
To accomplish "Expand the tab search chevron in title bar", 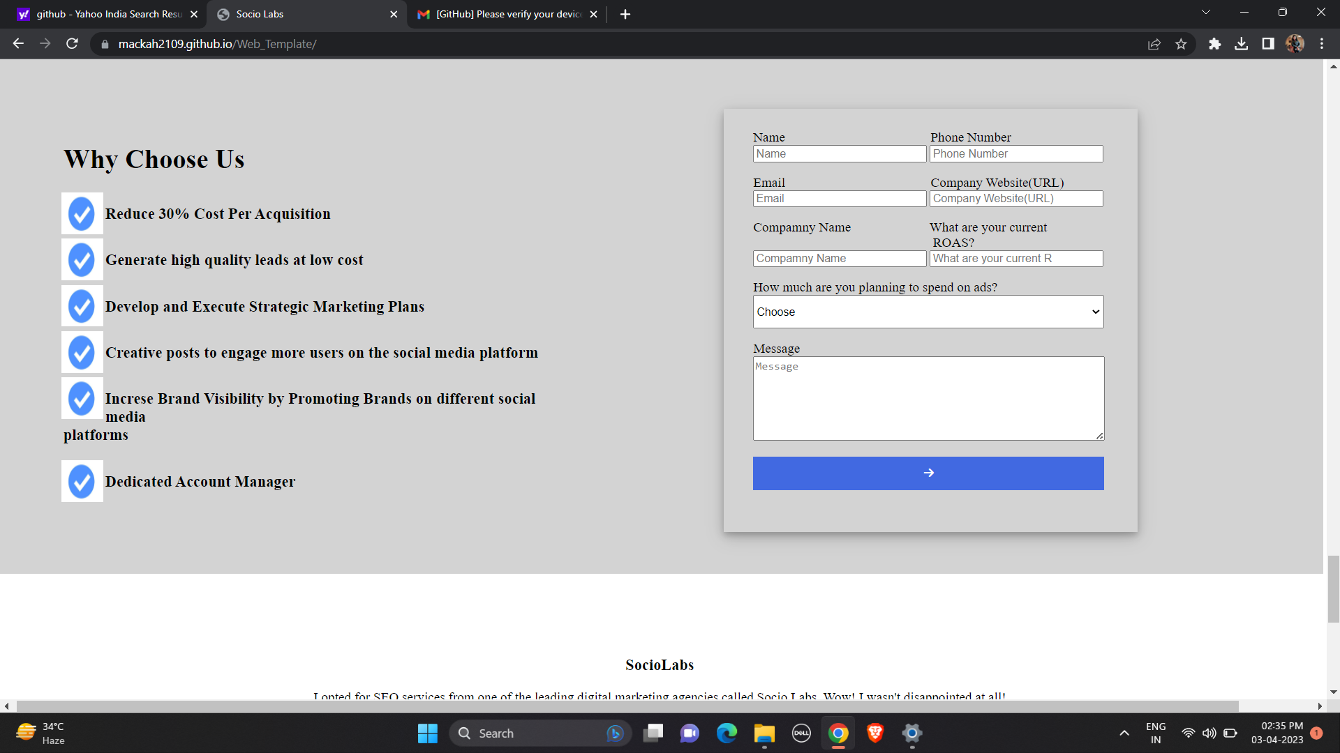I will tap(1205, 12).
